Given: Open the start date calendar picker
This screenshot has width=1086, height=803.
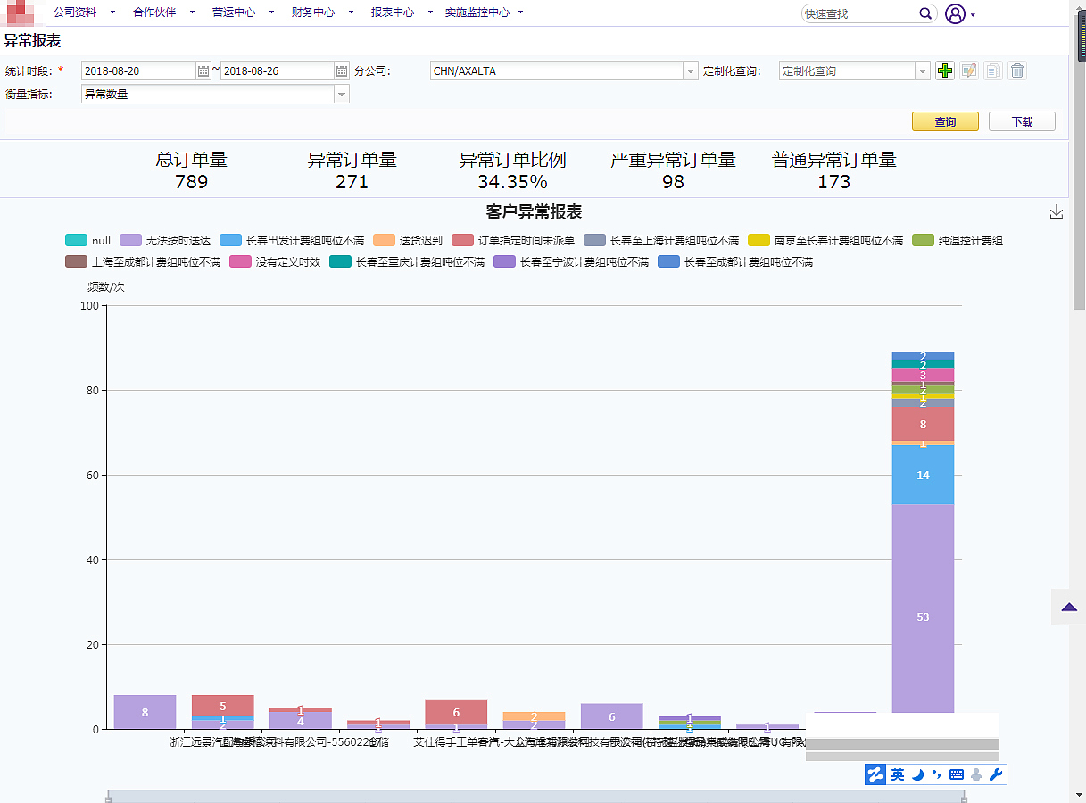Looking at the screenshot, I should (203, 70).
